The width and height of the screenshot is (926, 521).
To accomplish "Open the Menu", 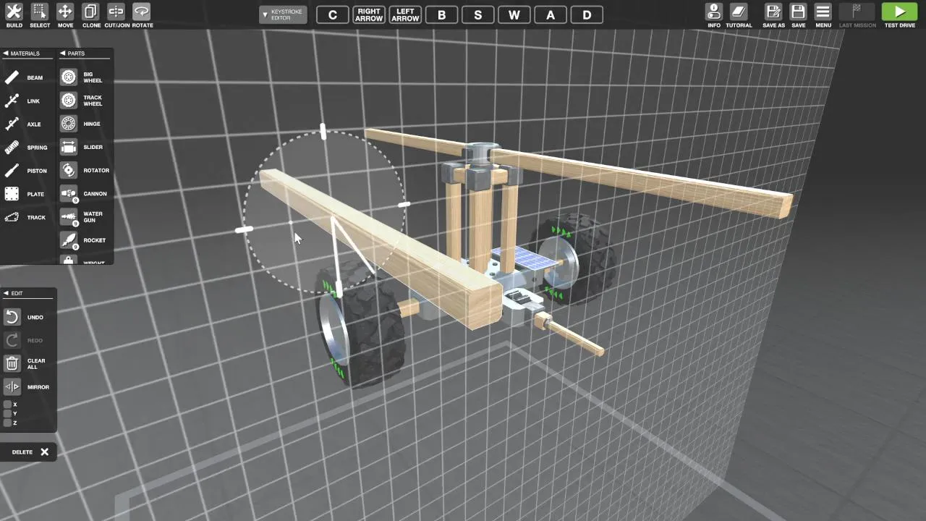I will (823, 15).
